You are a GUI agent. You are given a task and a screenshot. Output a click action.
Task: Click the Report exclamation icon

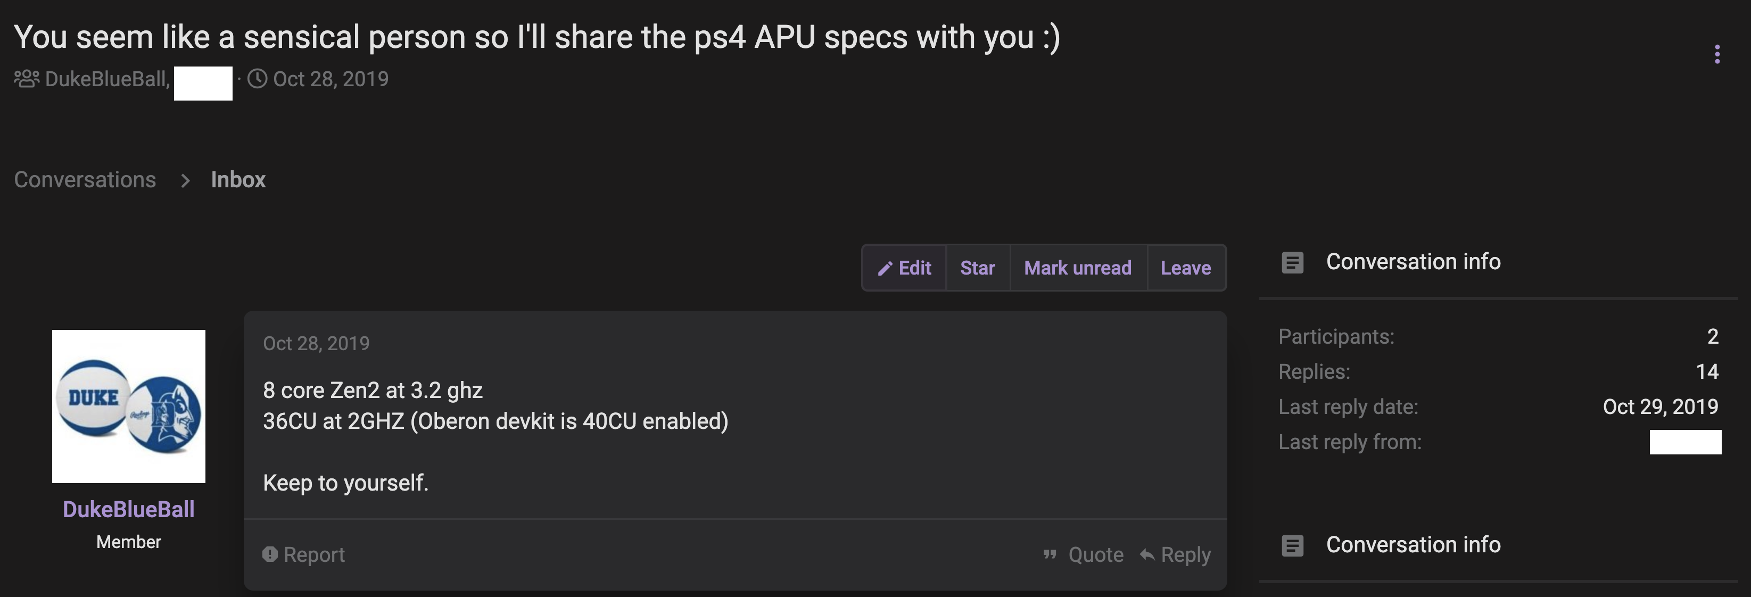pos(270,555)
